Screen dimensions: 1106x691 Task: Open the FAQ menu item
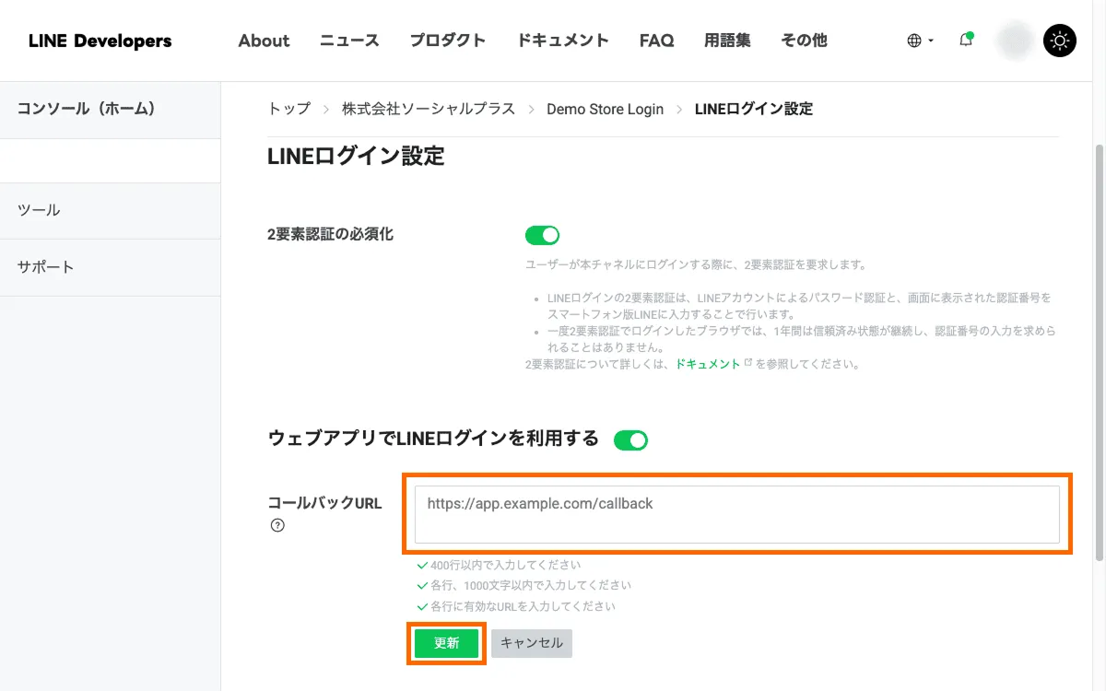coord(656,41)
